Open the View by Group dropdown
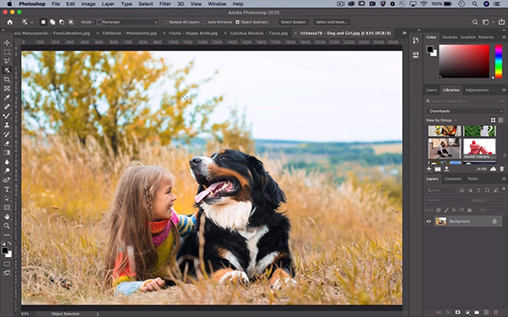508x317 pixels. pos(441,120)
